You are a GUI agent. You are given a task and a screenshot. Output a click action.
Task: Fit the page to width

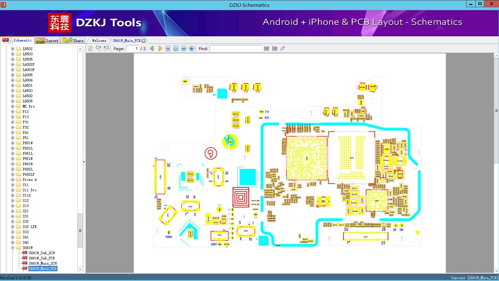point(168,48)
